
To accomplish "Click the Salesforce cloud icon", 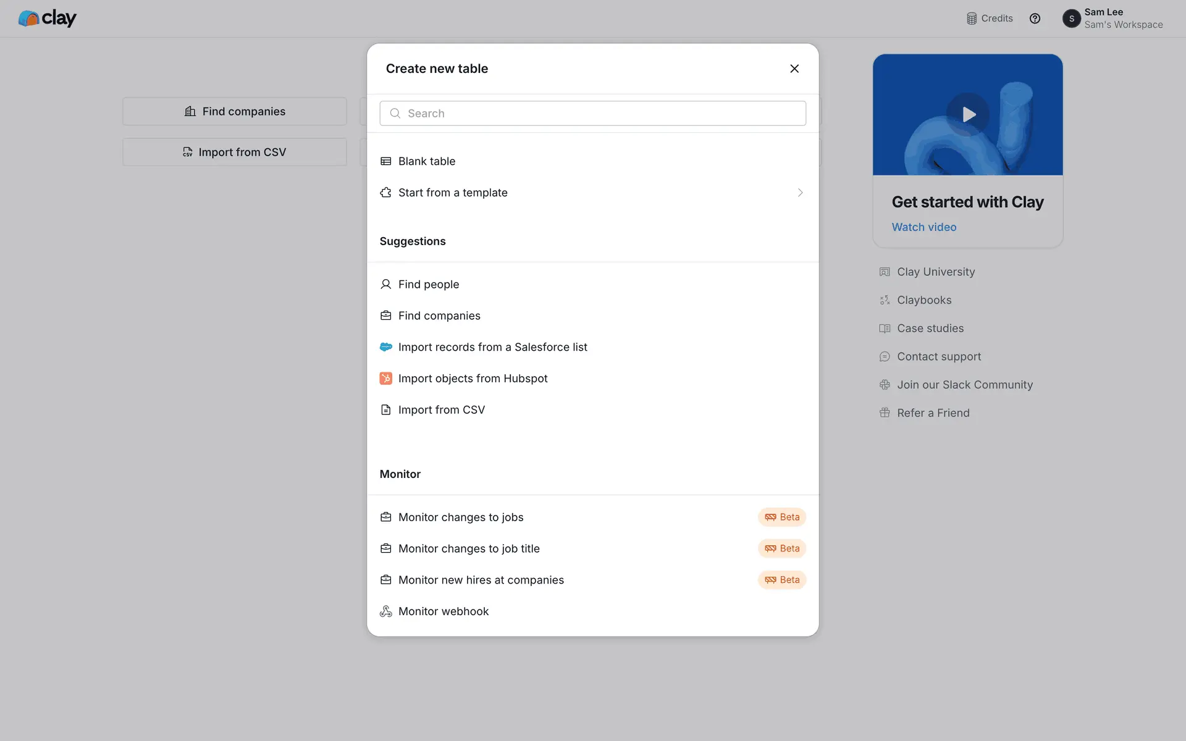I will pos(385,347).
